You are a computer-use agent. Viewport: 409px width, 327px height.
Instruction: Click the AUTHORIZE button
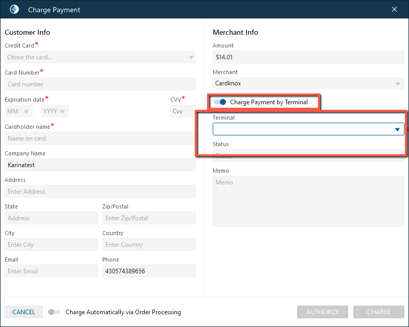coord(323,312)
